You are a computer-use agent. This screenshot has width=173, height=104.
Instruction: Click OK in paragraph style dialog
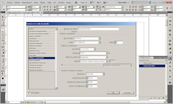113,93
